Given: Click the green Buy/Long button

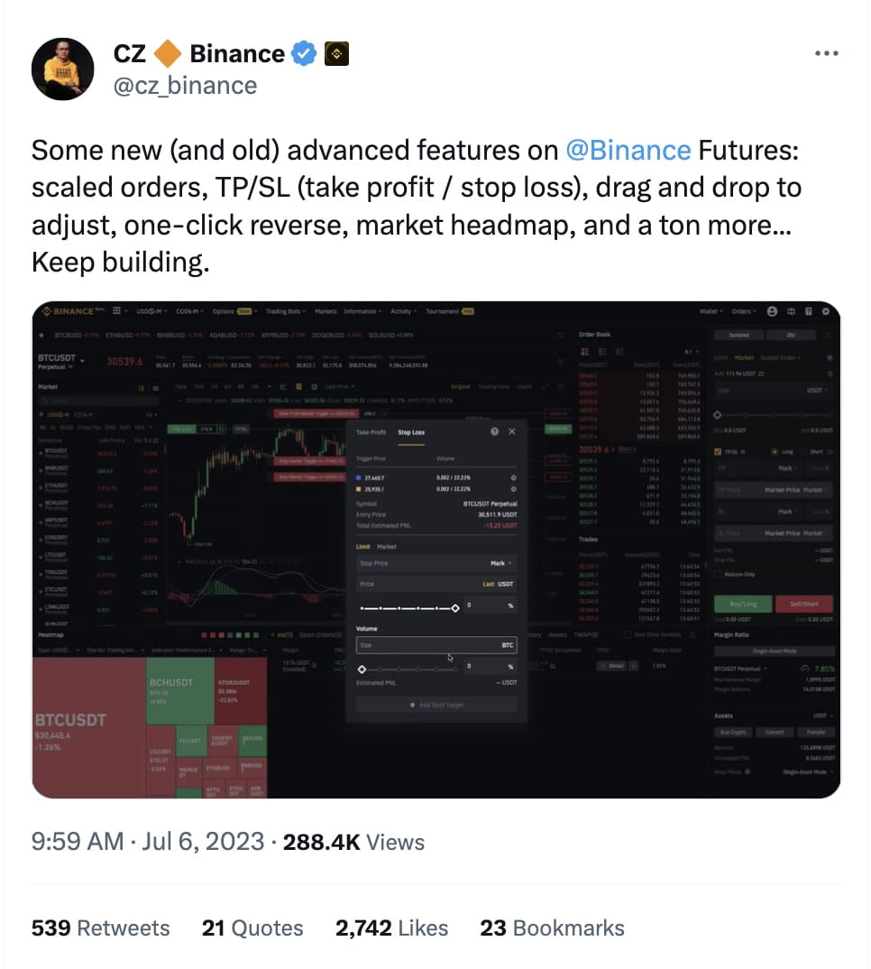Looking at the screenshot, I should (x=743, y=604).
